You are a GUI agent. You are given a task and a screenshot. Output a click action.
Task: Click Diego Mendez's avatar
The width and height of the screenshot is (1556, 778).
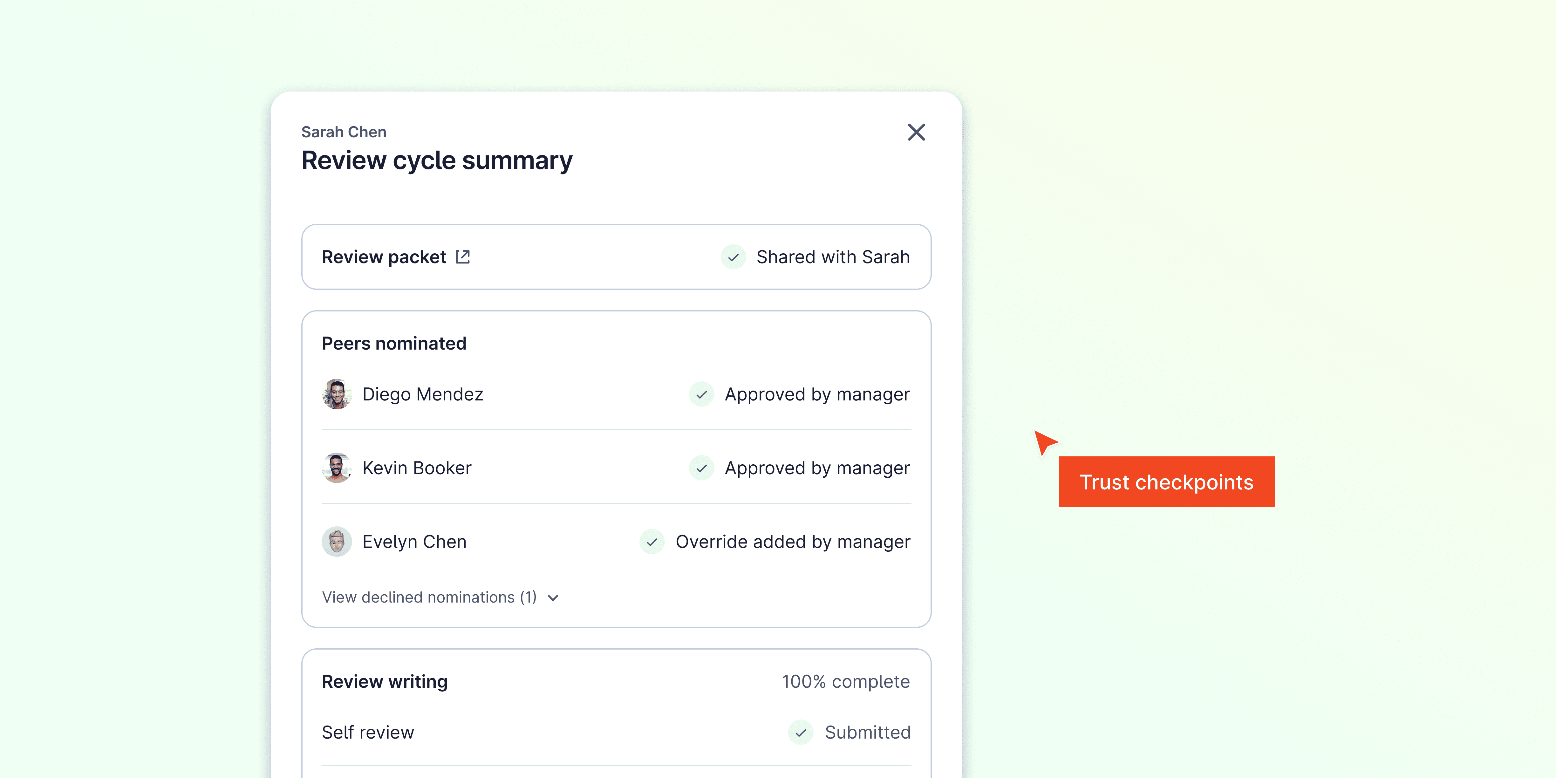337,394
